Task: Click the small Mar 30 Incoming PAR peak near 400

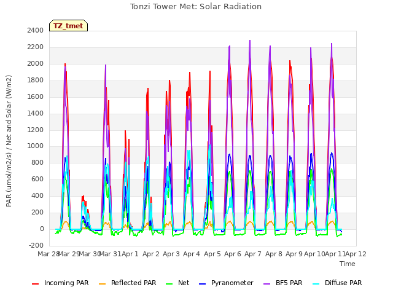Action: pyautogui.click(x=83, y=197)
